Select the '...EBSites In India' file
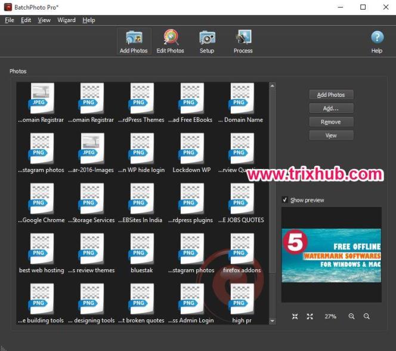The height and width of the screenshot is (351, 396). 141,204
